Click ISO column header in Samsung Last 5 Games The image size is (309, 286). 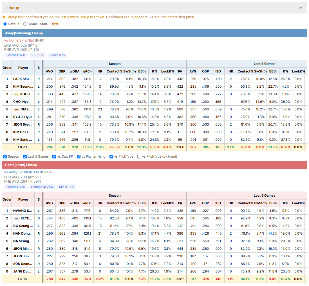[x=218, y=71]
